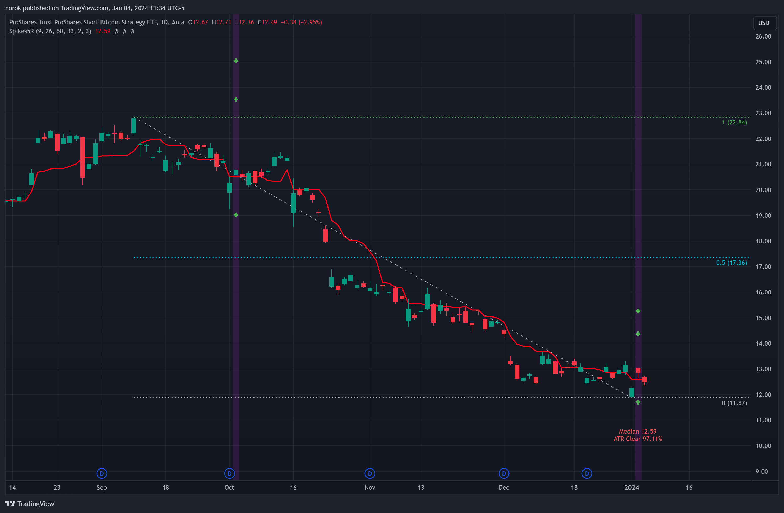Screen dimensions: 784x513
Task: Click the closing price value C12.49
Action: tap(267, 22)
